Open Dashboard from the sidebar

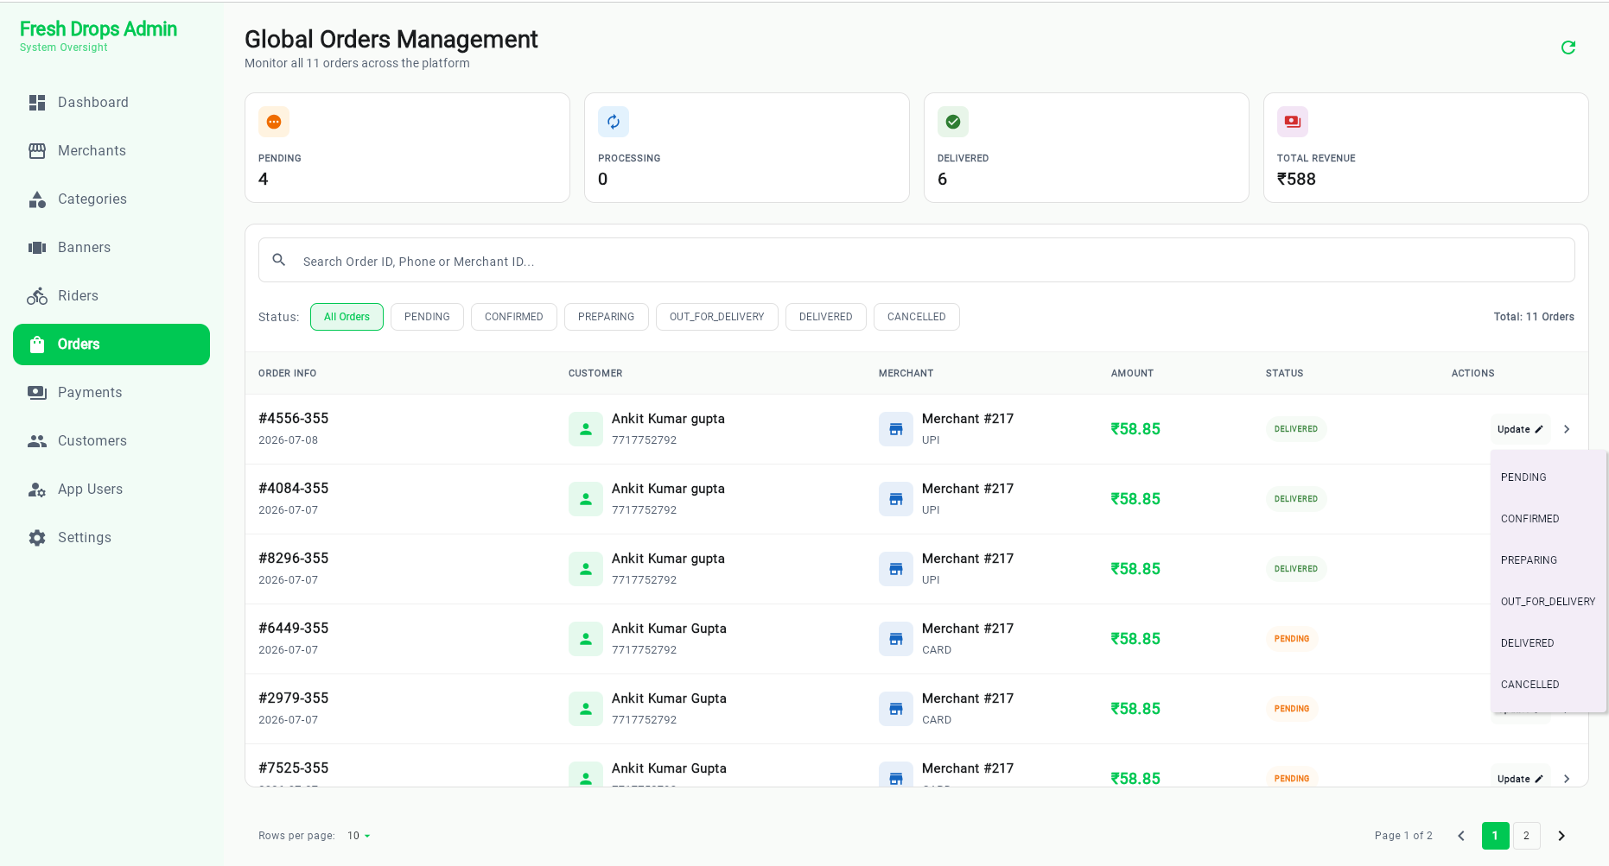(111, 103)
